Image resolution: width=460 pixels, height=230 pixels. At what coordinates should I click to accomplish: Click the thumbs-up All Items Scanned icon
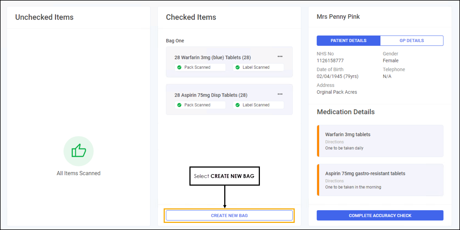[x=79, y=151]
